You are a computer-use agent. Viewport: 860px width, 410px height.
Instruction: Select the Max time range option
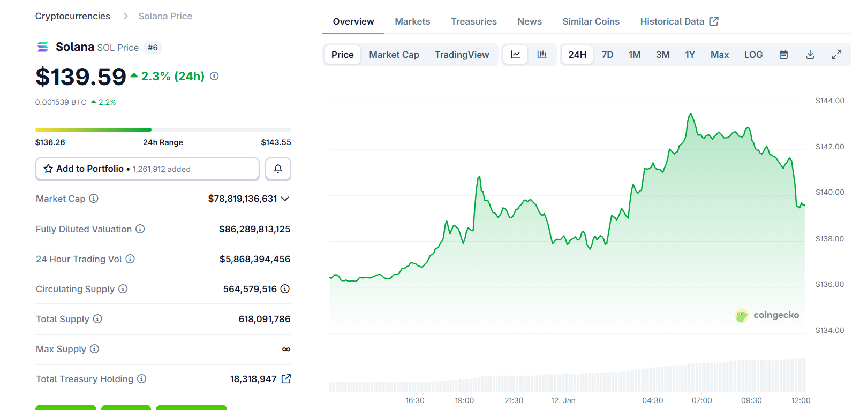[719, 55]
